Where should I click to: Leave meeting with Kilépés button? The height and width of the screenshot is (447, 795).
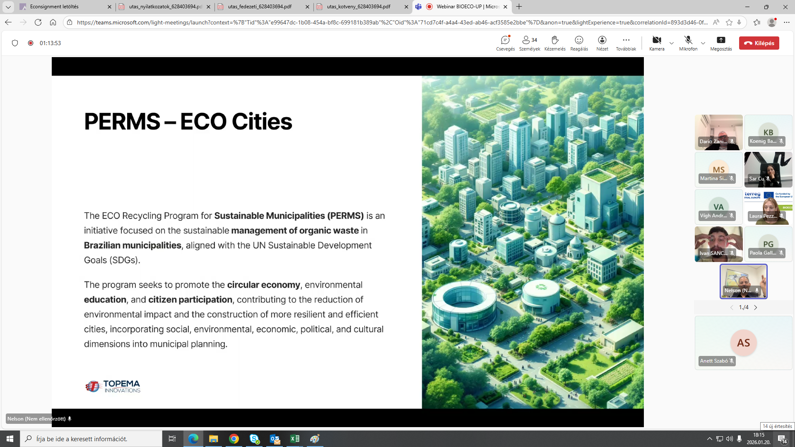click(759, 43)
